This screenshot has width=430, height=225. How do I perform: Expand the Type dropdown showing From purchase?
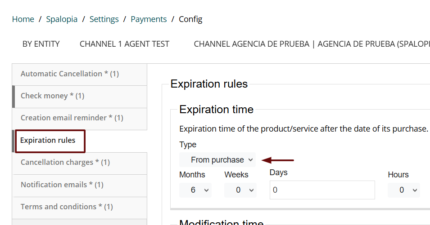point(217,160)
